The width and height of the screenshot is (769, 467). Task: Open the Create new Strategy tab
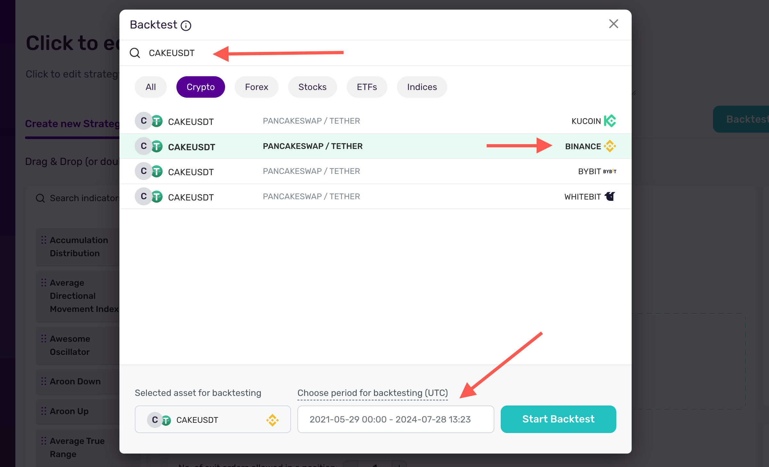pyautogui.click(x=73, y=124)
